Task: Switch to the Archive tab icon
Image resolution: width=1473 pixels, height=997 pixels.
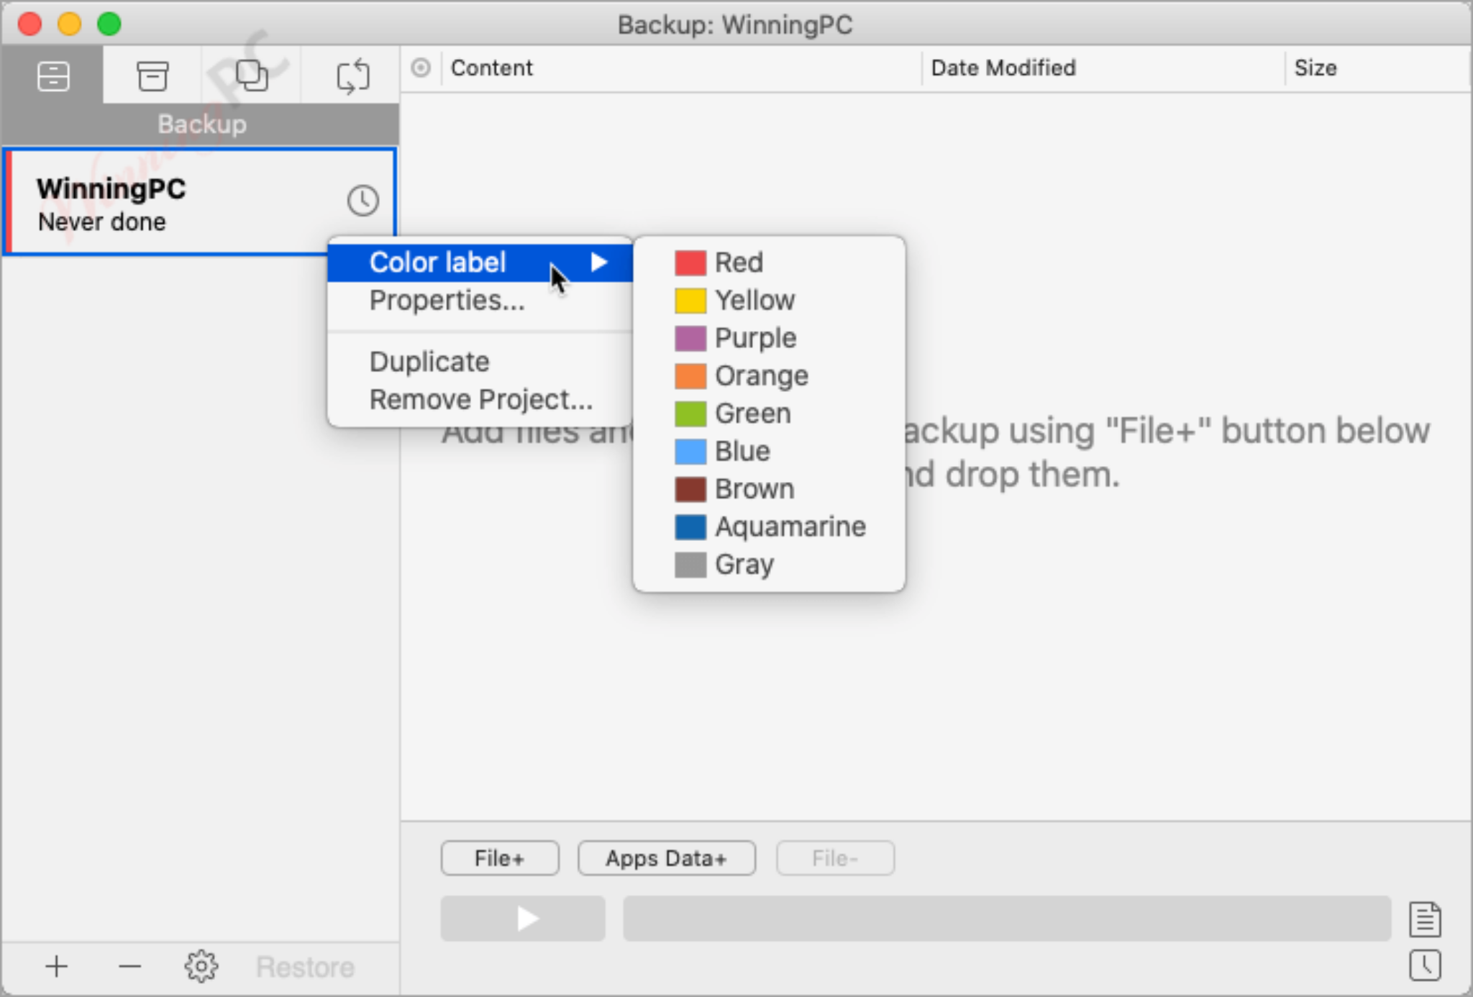Action: coord(152,76)
